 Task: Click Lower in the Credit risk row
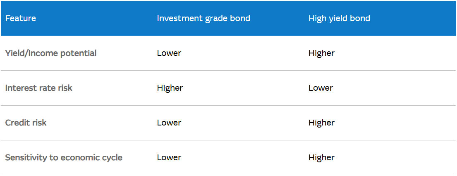point(169,123)
